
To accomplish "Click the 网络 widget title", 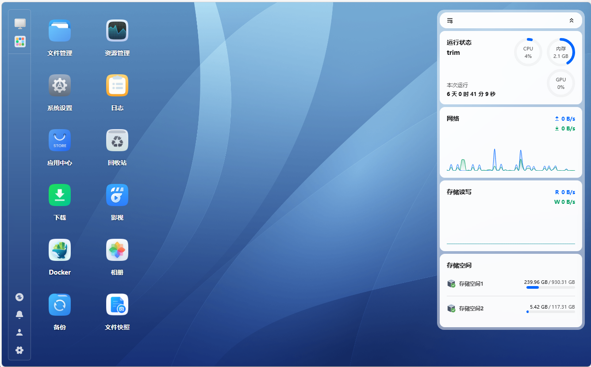I will [x=453, y=119].
